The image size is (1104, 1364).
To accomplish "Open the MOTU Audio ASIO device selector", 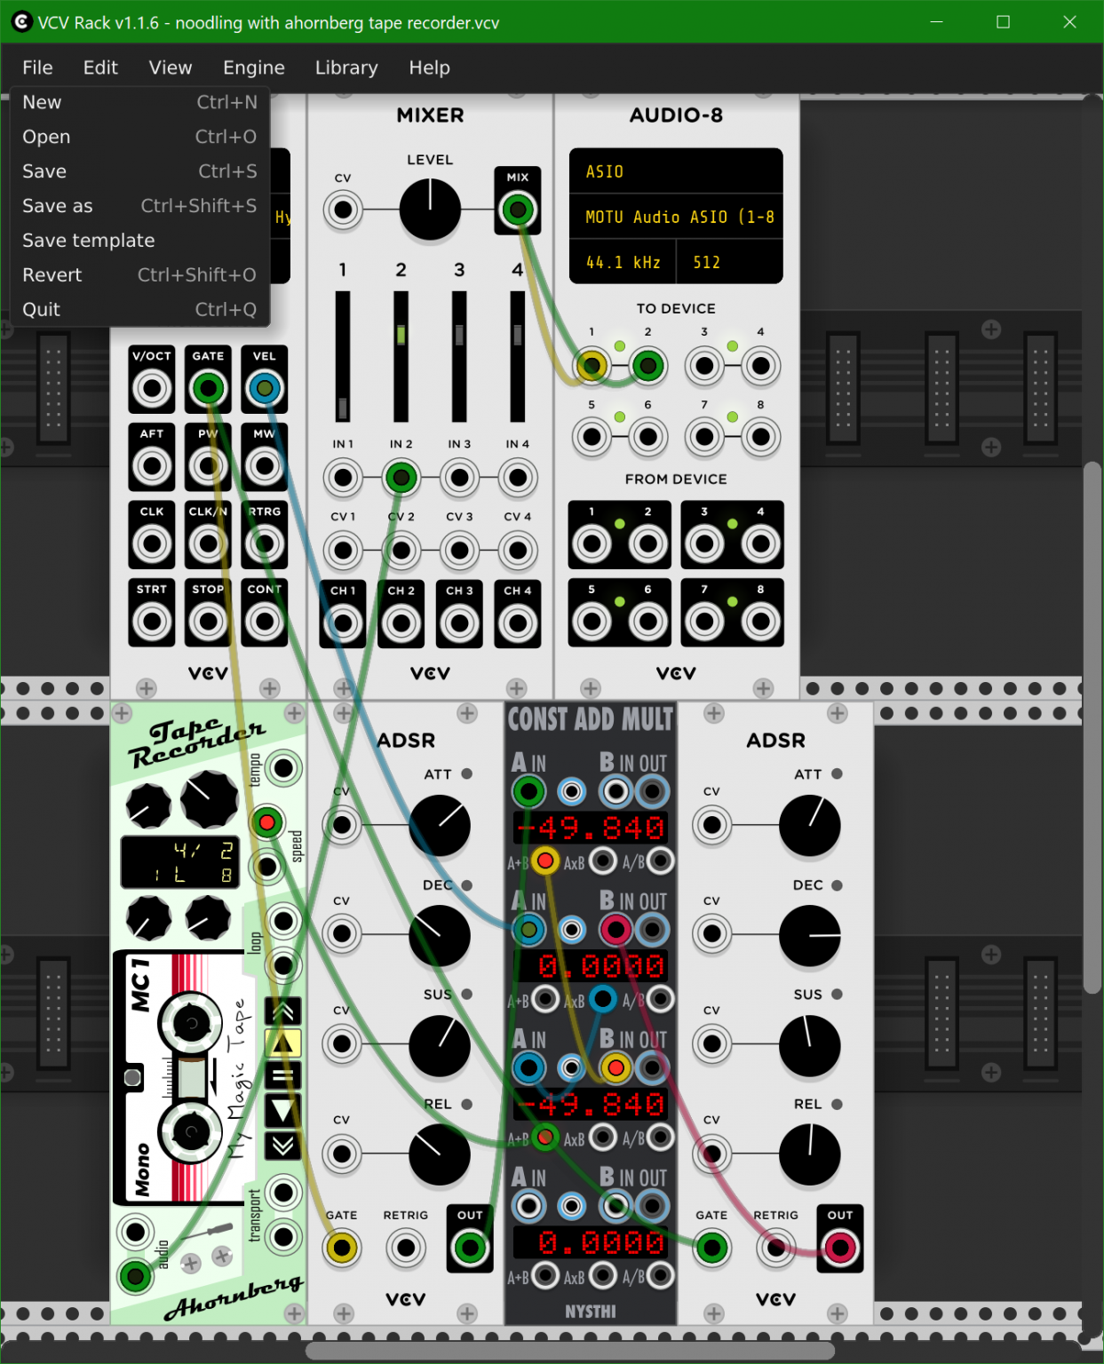I will (x=676, y=217).
